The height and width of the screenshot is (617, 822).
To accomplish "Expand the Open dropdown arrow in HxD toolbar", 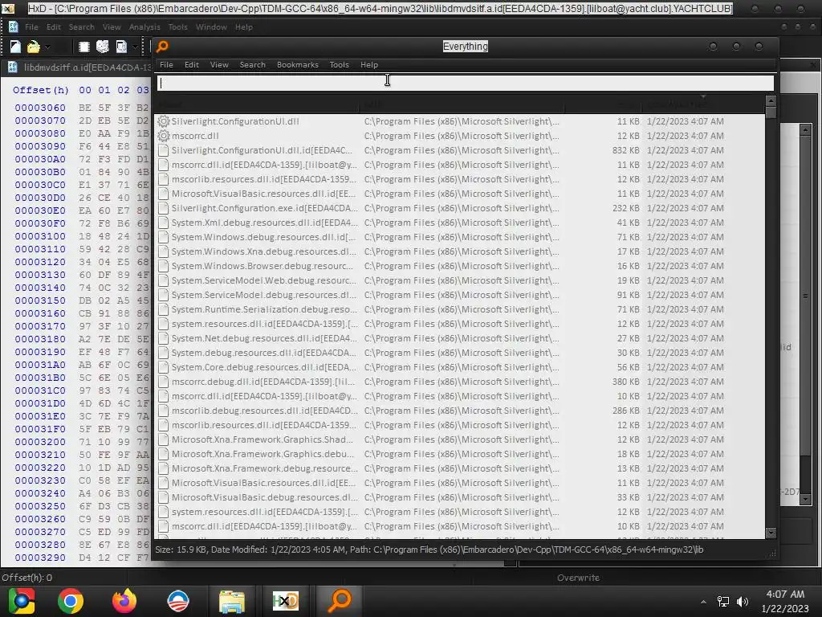I will coord(47,47).
